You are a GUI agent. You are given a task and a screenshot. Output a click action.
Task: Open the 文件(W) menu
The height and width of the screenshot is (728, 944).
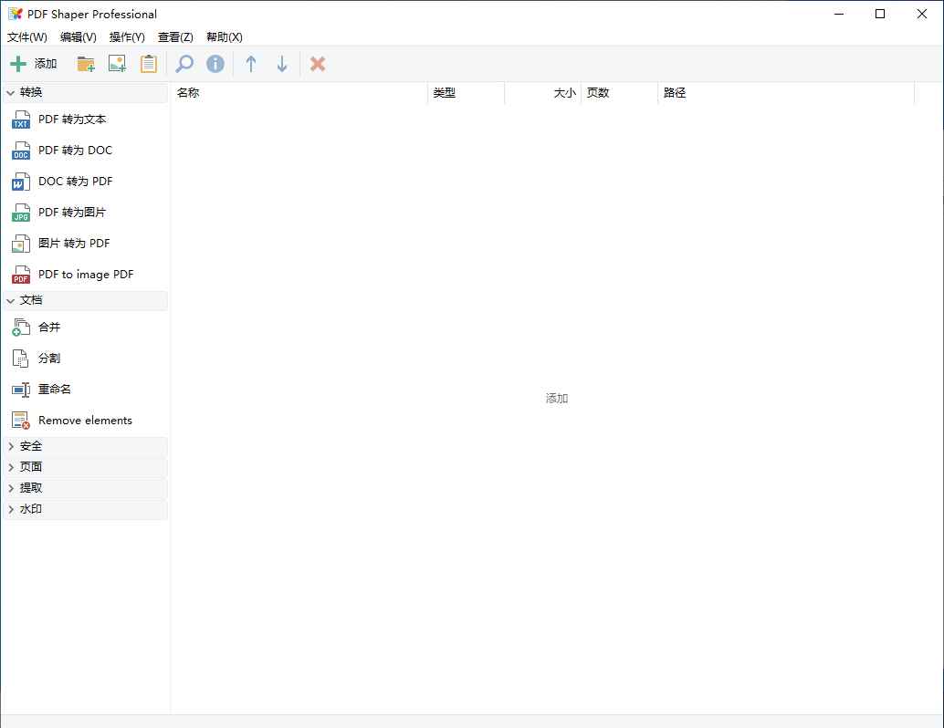(27, 37)
